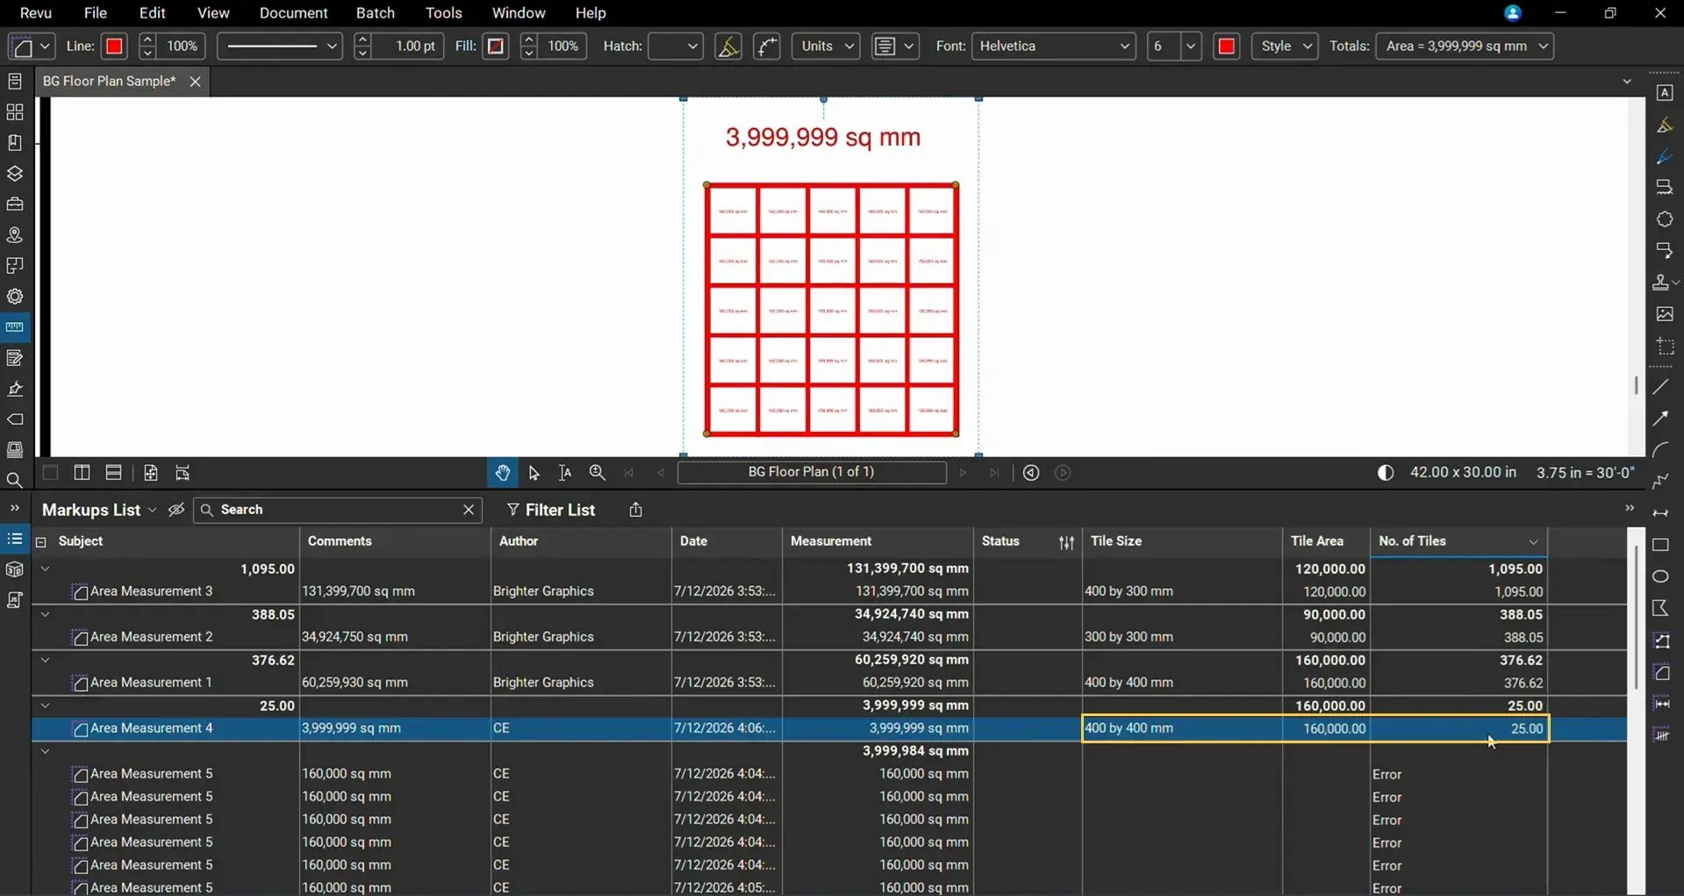Open the Thumbnails panel in left sidebar
The height and width of the screenshot is (896, 1684).
coord(15,112)
